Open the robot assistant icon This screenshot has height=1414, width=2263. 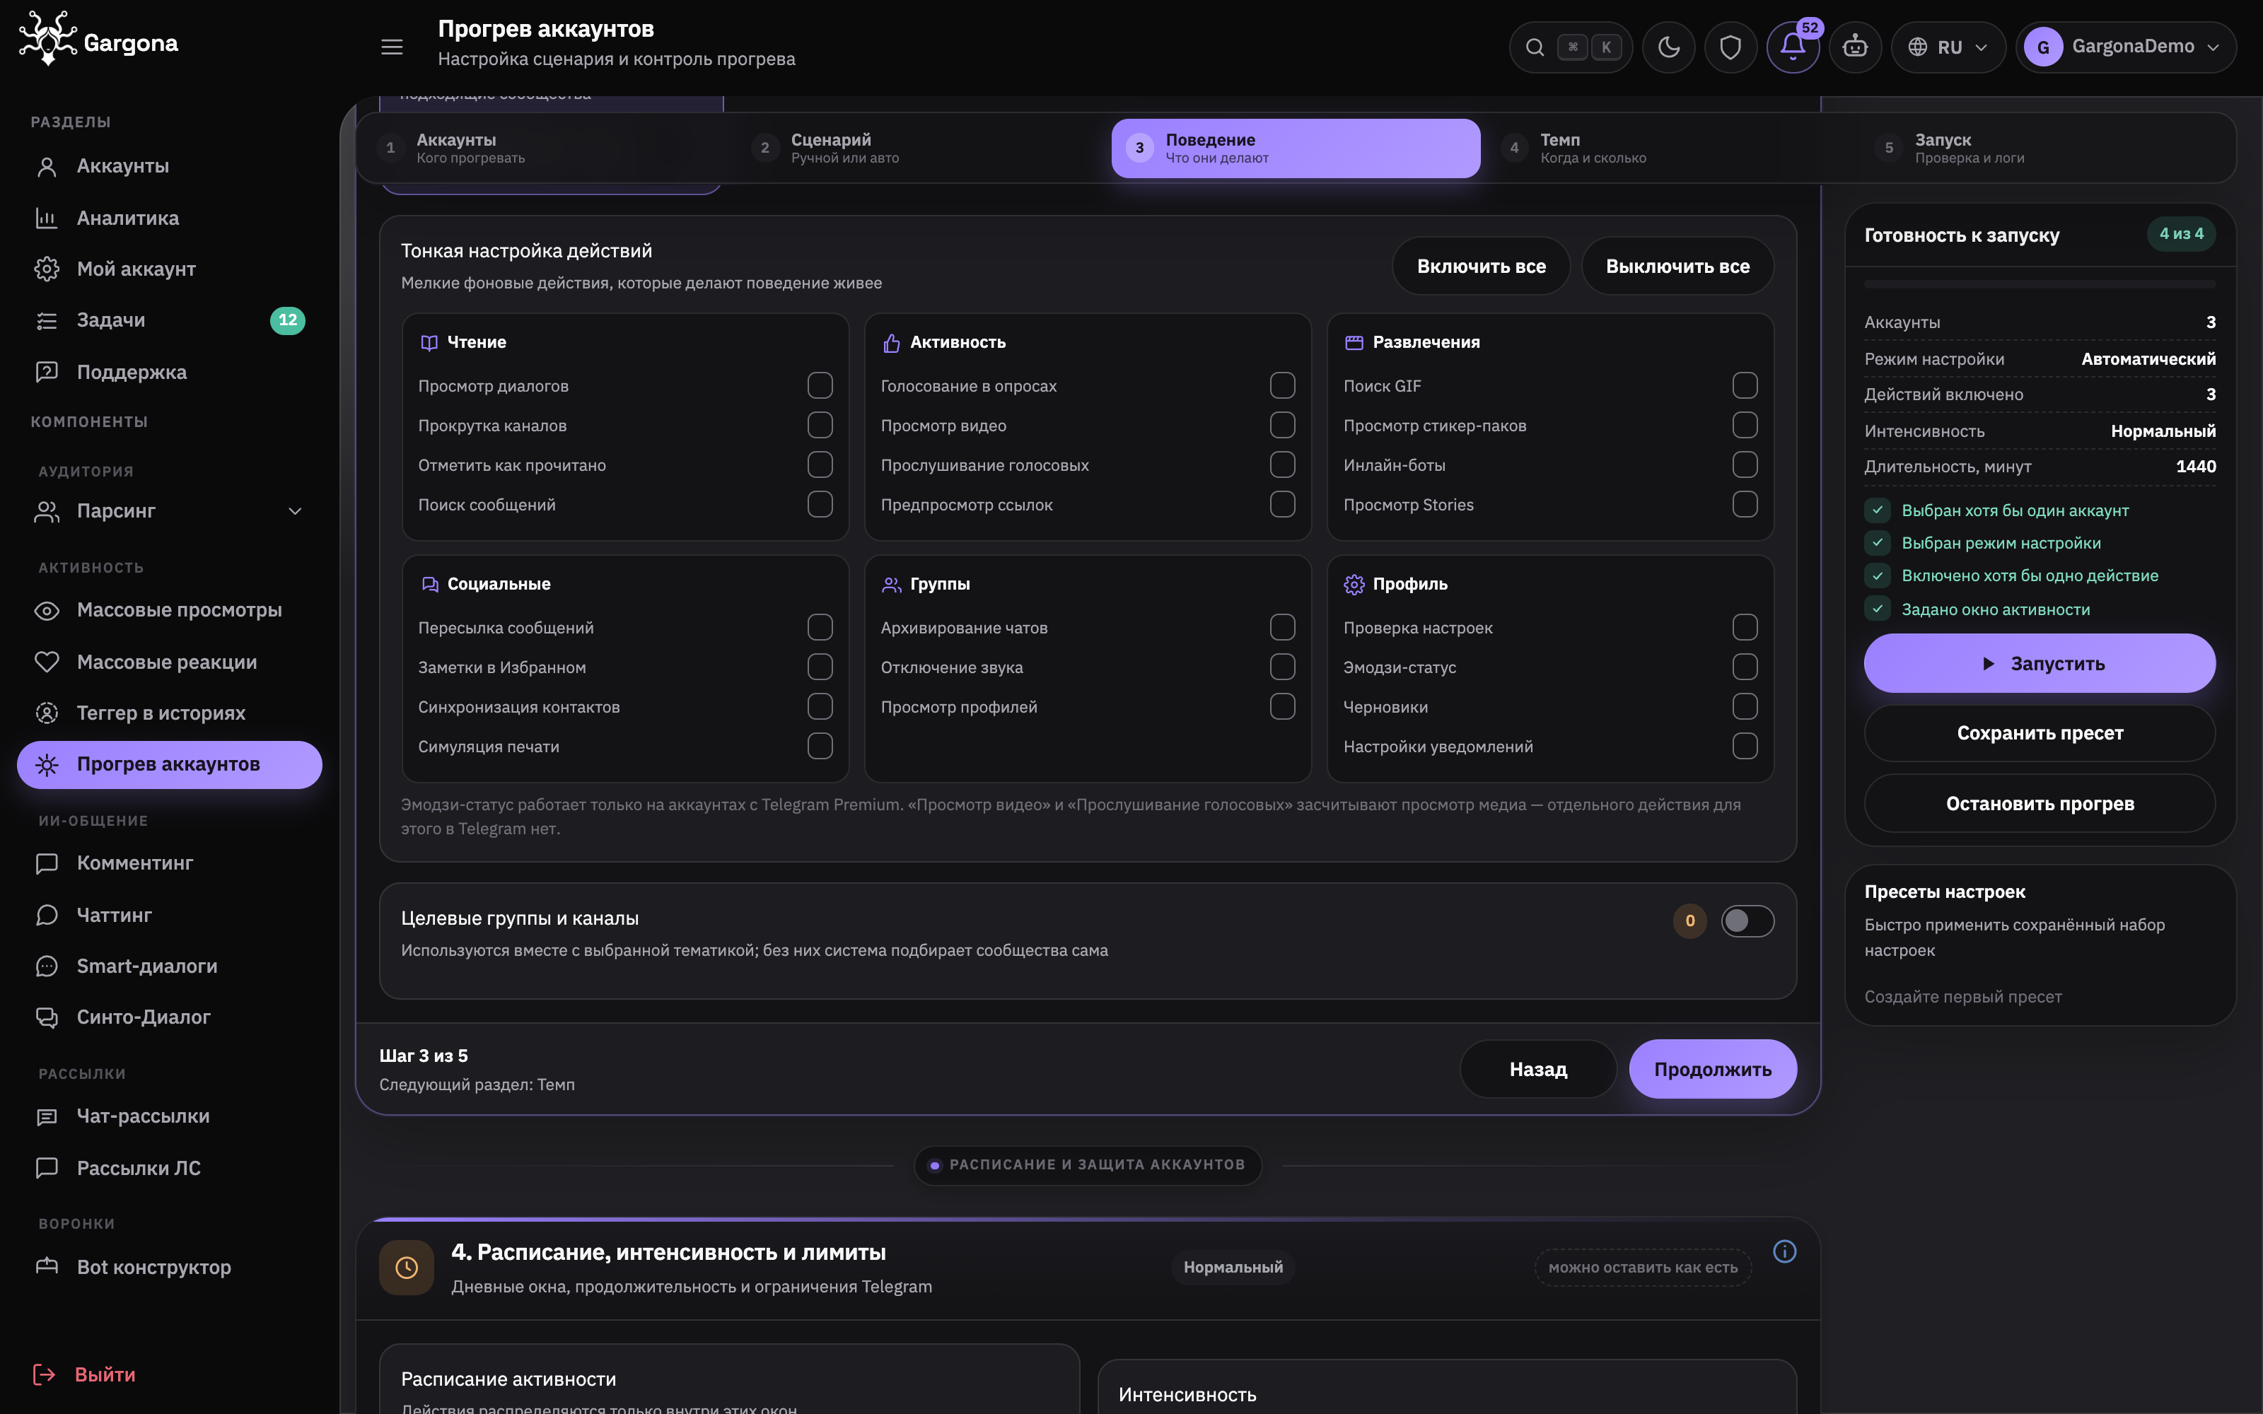click(1854, 47)
